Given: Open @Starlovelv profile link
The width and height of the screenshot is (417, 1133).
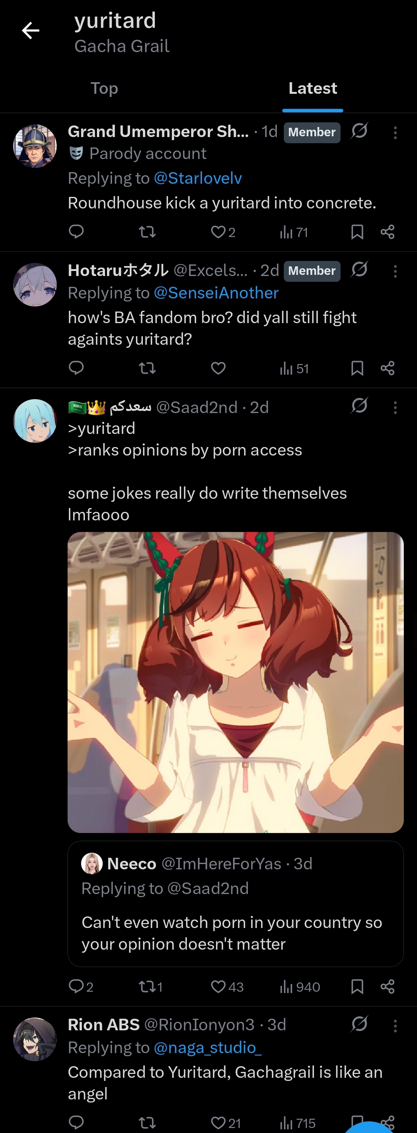Looking at the screenshot, I should 198,178.
